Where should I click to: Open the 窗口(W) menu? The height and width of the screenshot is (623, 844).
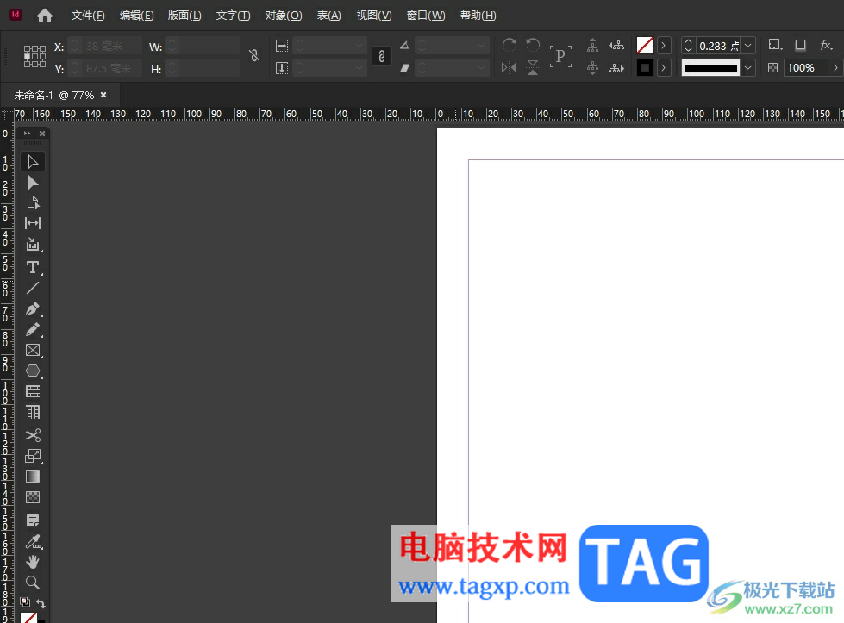pos(426,16)
